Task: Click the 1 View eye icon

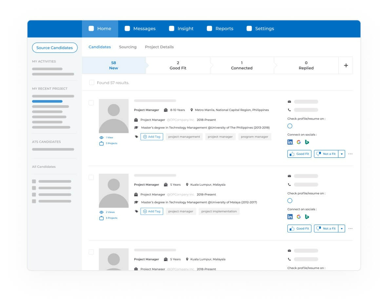Action: [x=101, y=137]
